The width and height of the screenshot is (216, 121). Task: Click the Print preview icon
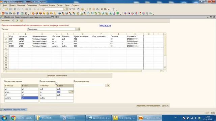[30, 9]
